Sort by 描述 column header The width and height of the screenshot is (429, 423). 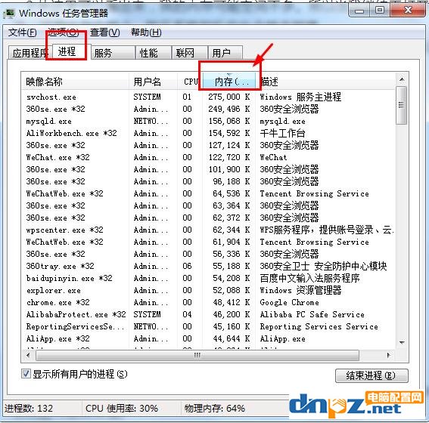point(325,82)
